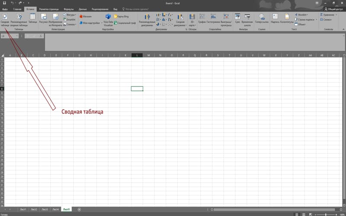Click the Временная шкала icon
This screenshot has height=216, width=346.
click(x=247, y=16)
